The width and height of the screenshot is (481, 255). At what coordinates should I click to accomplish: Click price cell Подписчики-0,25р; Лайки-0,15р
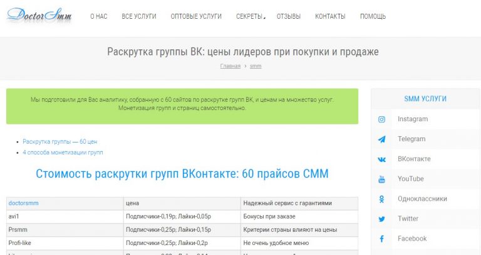(x=182, y=229)
